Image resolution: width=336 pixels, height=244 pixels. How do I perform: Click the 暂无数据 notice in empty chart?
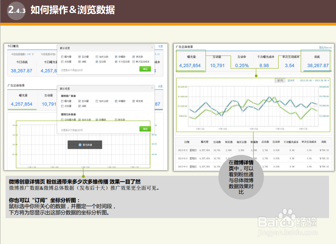[x=85, y=145]
